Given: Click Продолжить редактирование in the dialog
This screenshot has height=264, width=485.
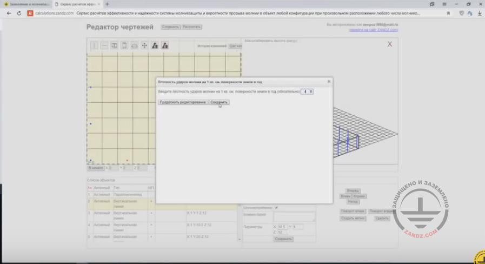Looking at the screenshot, I should (x=183, y=102).
